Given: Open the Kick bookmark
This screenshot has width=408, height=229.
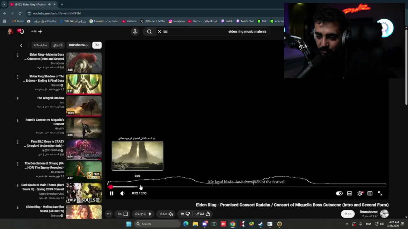Looking at the screenshot, I should point(262,21).
